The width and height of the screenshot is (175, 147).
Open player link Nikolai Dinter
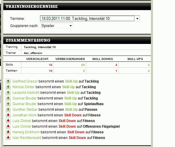click(24, 87)
